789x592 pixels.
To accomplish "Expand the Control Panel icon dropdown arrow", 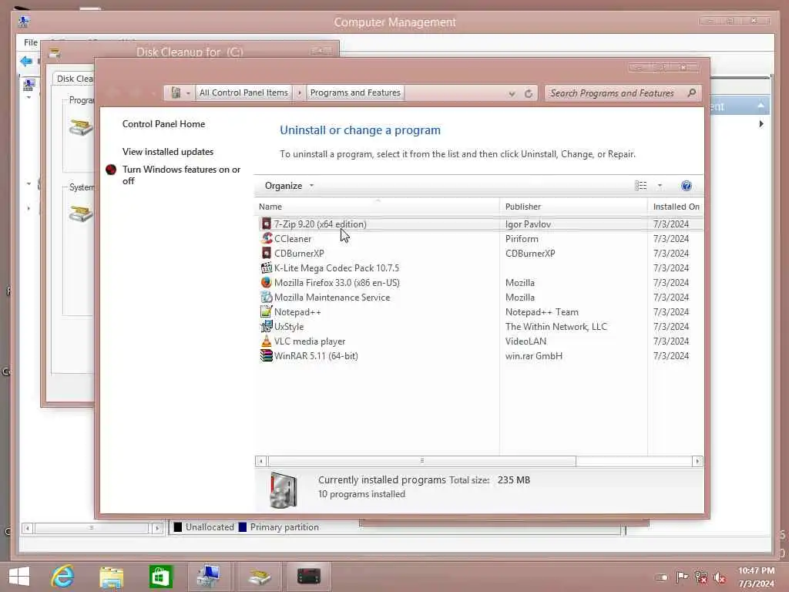I will [188, 93].
